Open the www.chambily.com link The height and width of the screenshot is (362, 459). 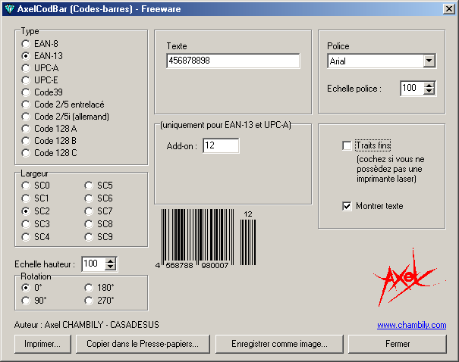[411, 325]
